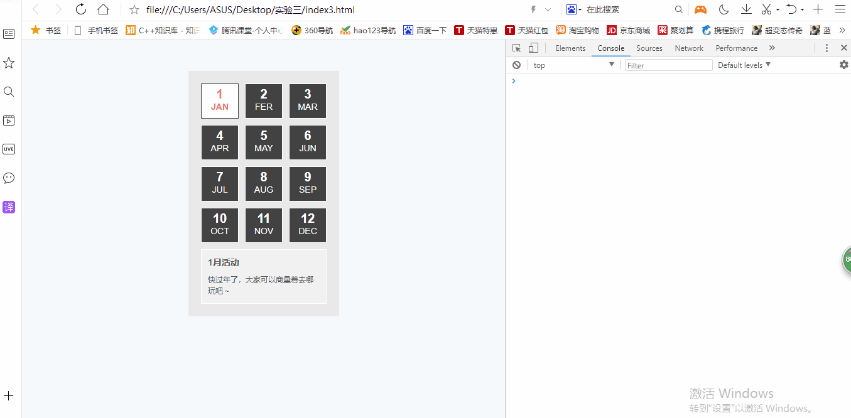This screenshot has height=418, width=851.
Task: Bookmark this page with the star icon
Action: click(x=134, y=9)
